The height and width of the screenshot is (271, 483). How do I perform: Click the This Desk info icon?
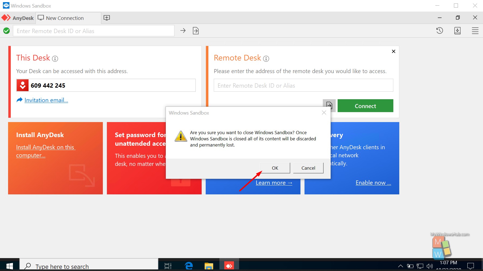click(55, 59)
